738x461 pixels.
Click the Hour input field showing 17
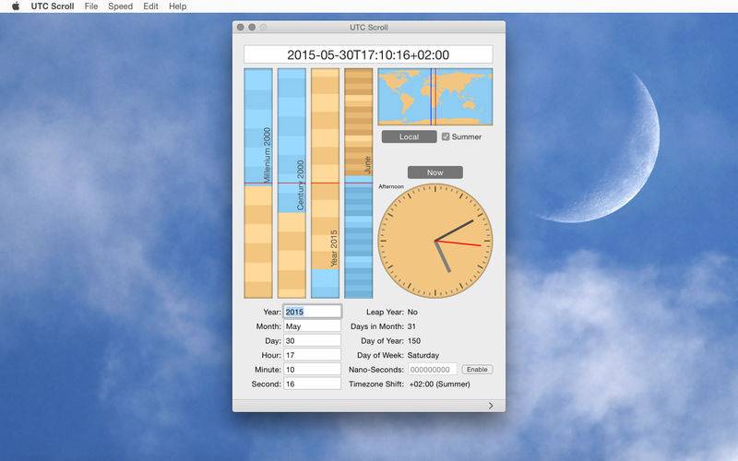(x=313, y=355)
